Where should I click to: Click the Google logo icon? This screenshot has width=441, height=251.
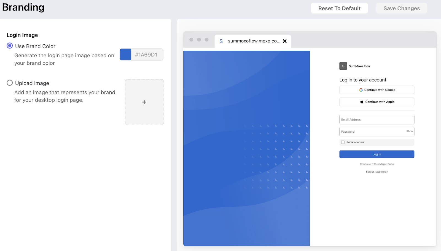tap(361, 90)
